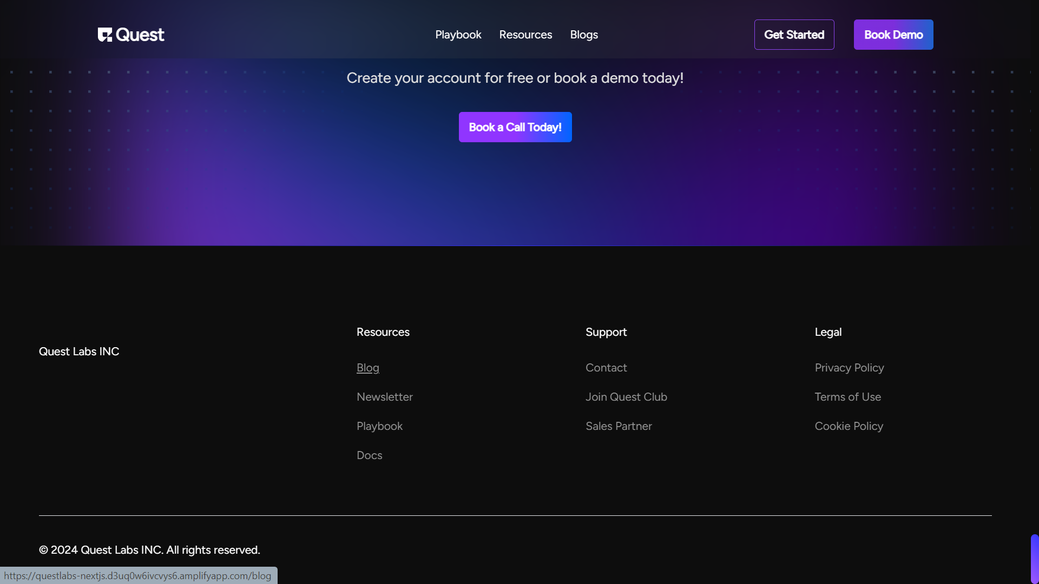Open the Cookie Policy link
Image resolution: width=1039 pixels, height=584 pixels.
click(849, 426)
